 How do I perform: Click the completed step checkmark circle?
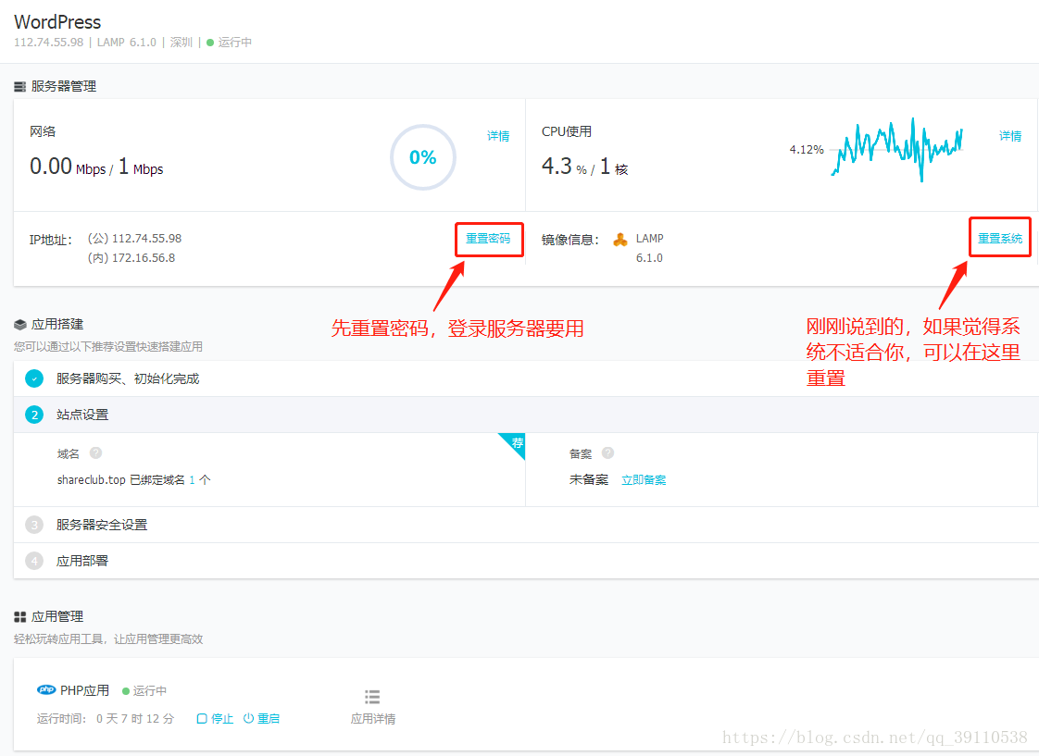coord(34,378)
